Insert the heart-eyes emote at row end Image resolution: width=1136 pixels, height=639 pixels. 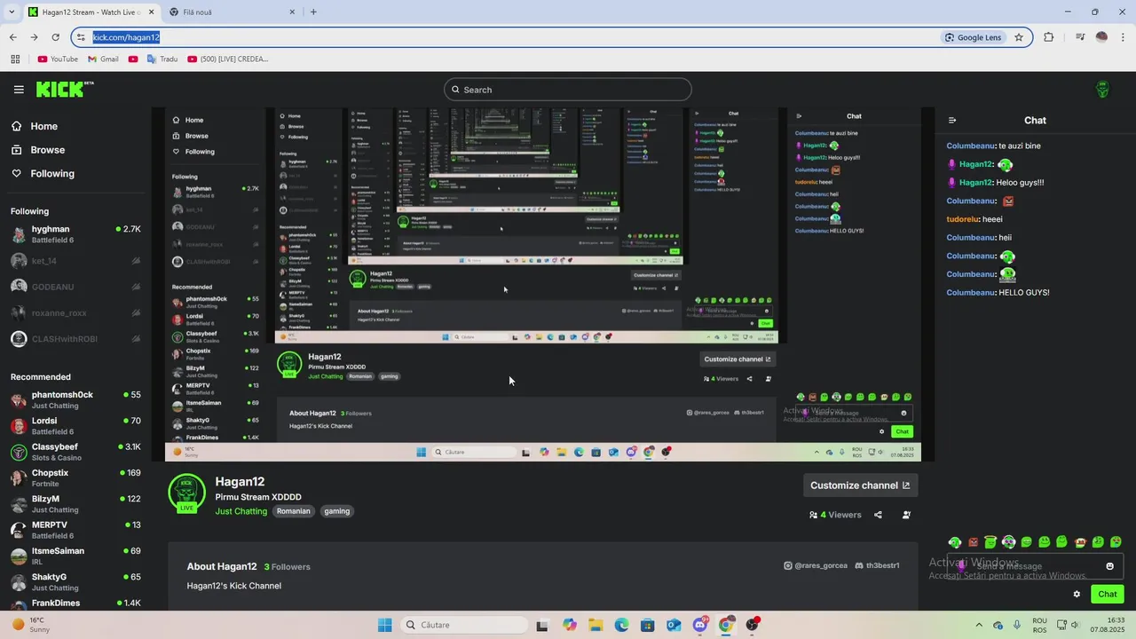point(1116,542)
